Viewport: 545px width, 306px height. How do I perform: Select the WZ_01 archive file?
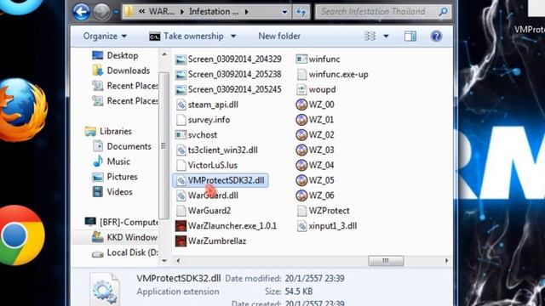pyautogui.click(x=315, y=120)
